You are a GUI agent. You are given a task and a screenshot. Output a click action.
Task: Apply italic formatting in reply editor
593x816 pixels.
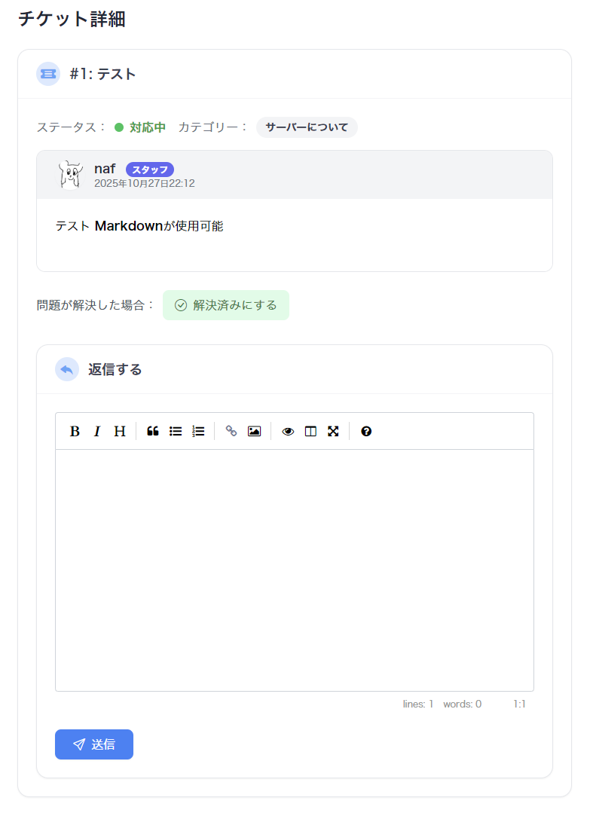coord(96,431)
